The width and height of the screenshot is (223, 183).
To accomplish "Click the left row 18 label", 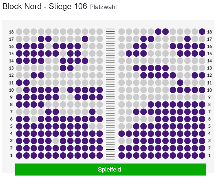I will (x=11, y=32).
